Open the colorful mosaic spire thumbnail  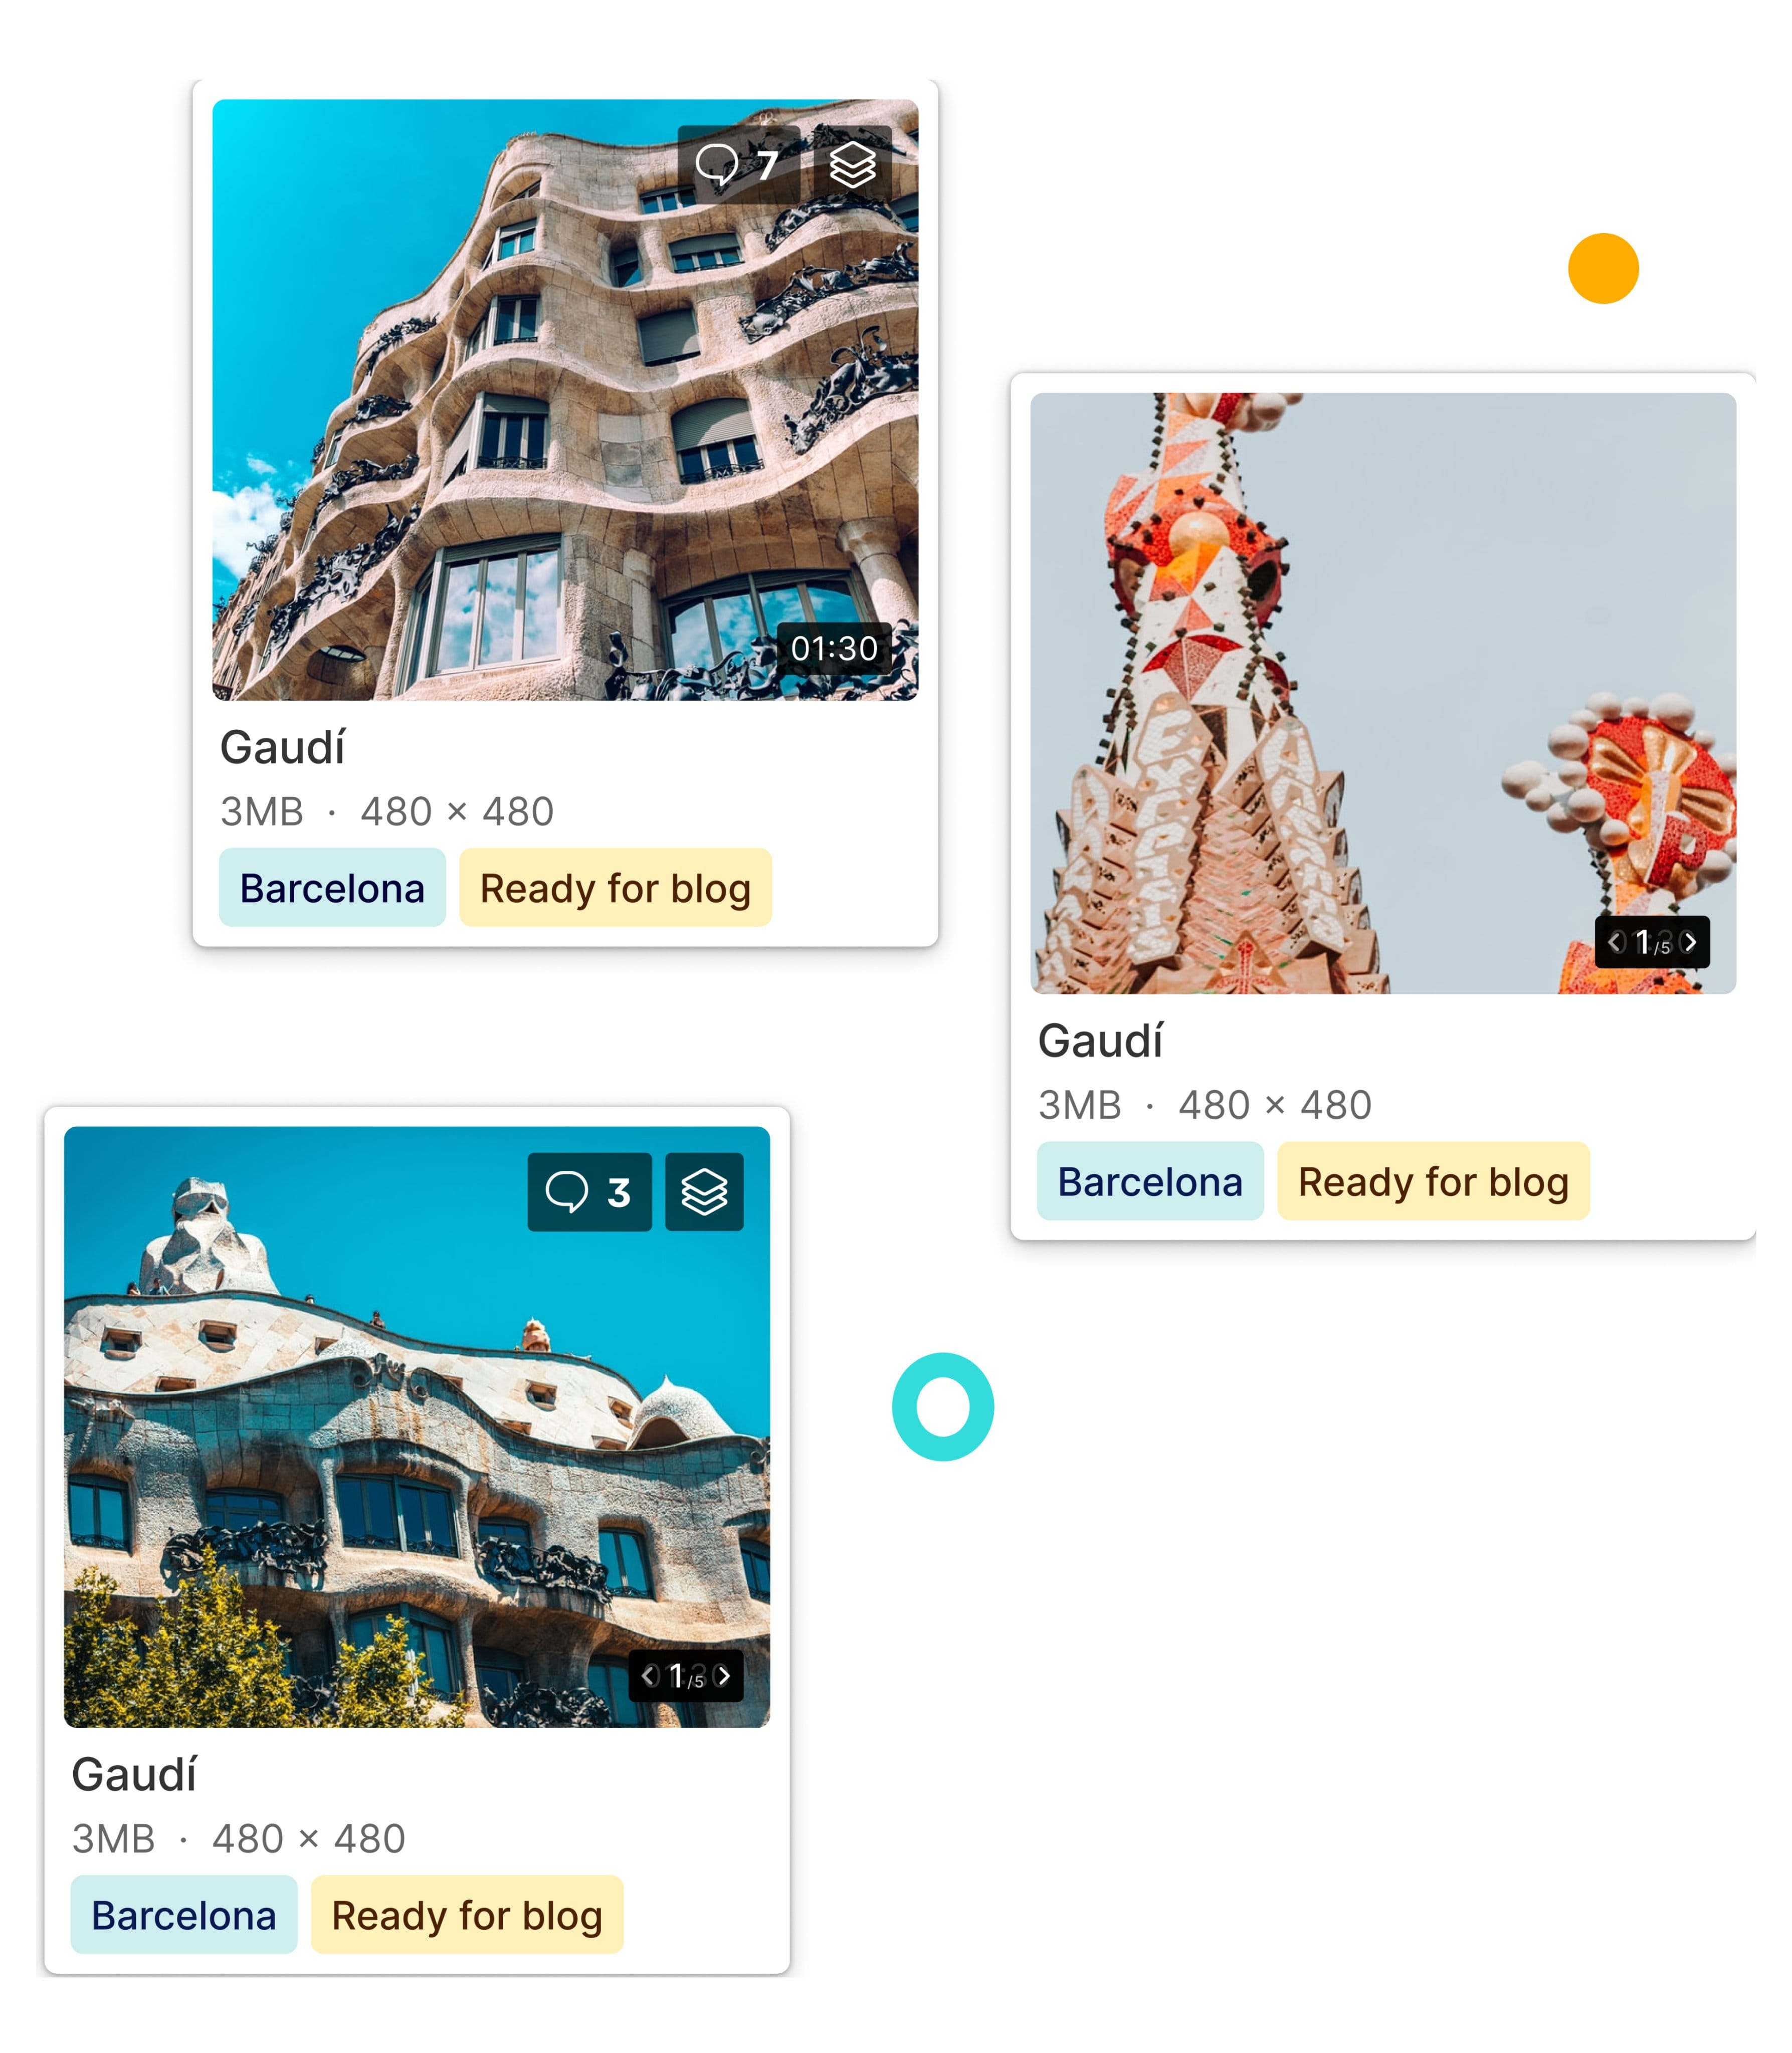click(1383, 693)
